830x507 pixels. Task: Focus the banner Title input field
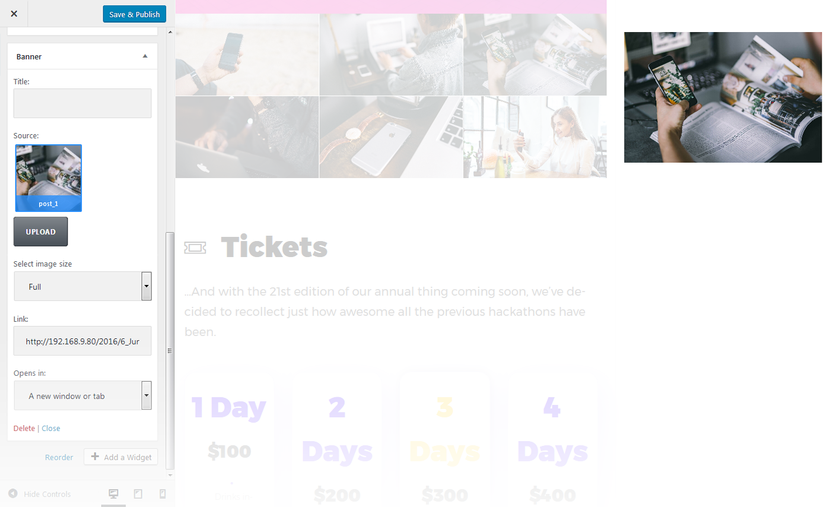(82, 103)
